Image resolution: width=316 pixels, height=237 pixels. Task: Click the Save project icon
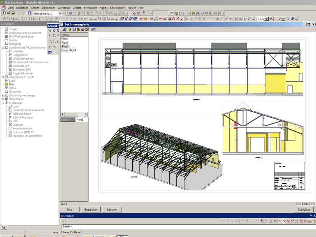13,13
